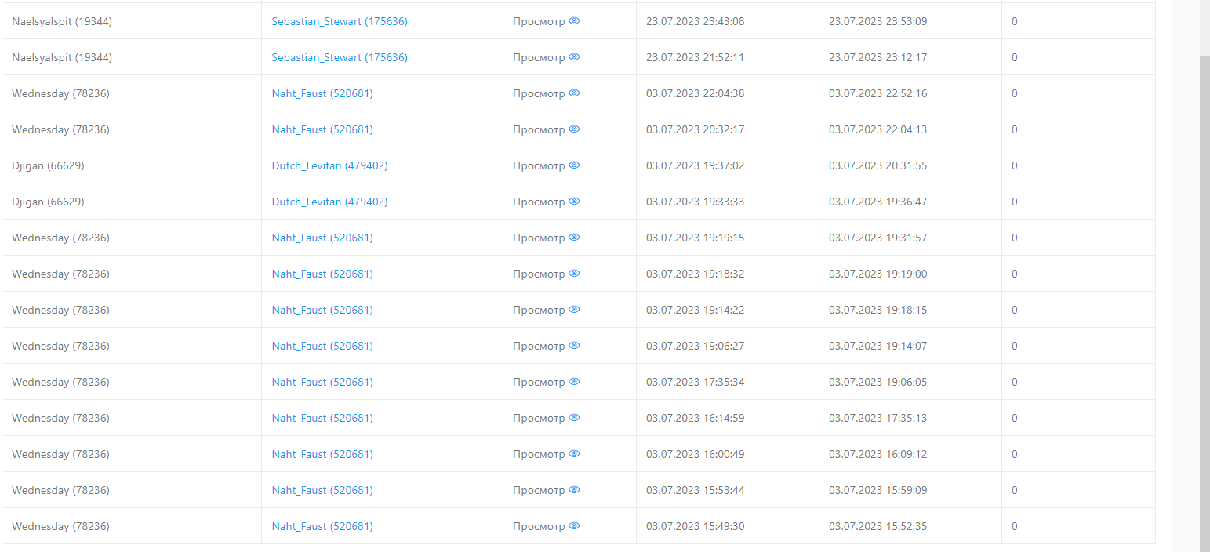Click eye icon for row starting 17:35:34
This screenshot has width=1210, height=552.
click(574, 382)
